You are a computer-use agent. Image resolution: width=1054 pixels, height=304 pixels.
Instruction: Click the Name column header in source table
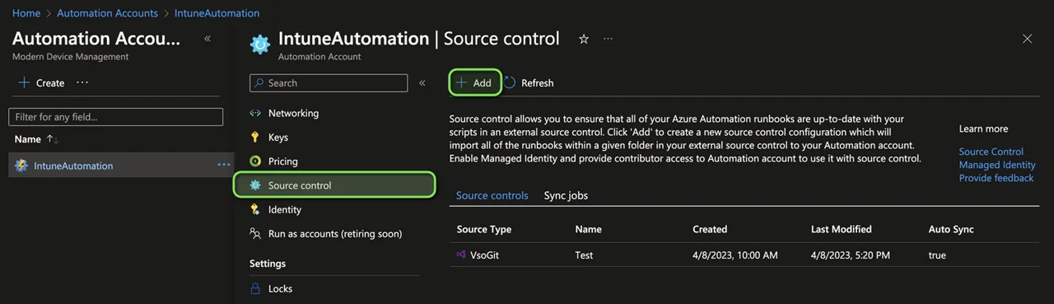pos(588,229)
